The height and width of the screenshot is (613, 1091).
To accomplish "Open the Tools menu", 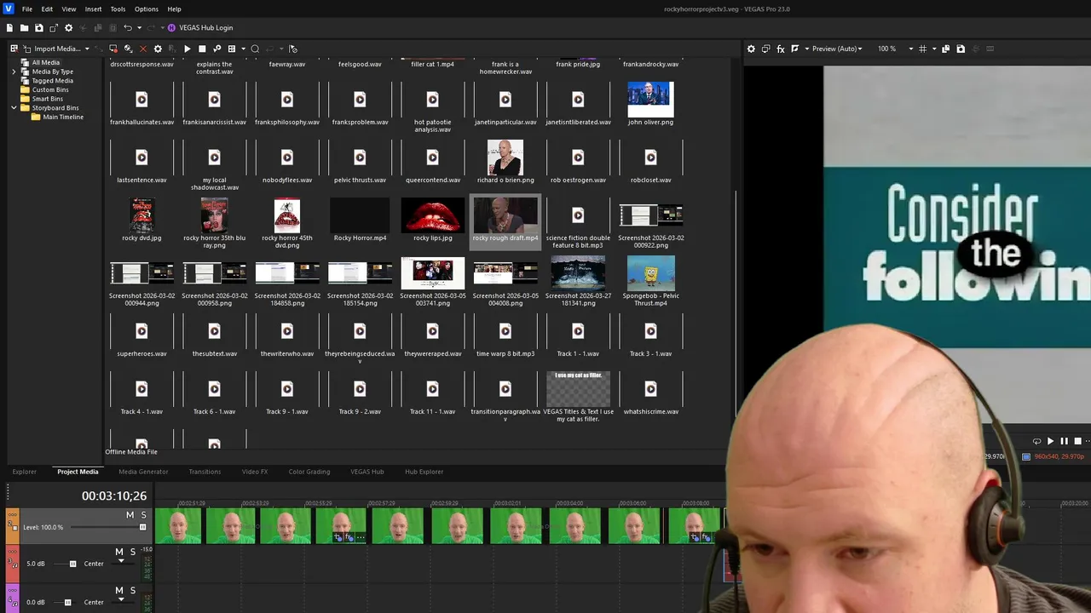I will tap(118, 9).
